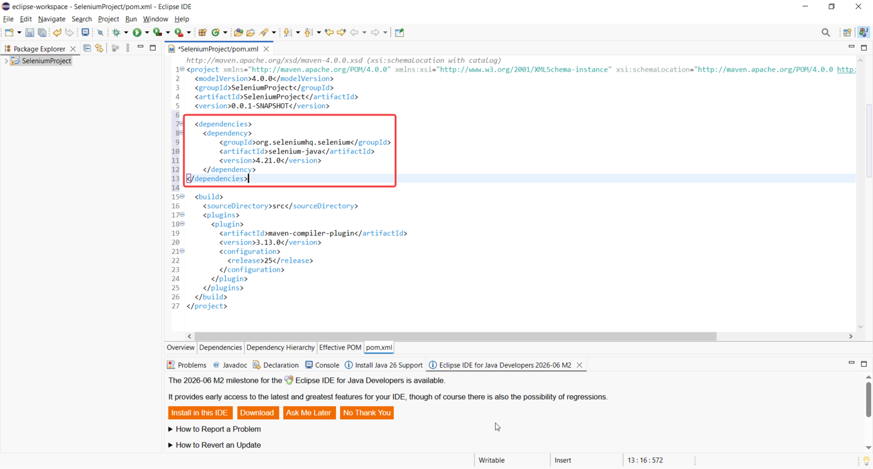Click the Open Type icon
873x469 pixels.
coord(238,32)
